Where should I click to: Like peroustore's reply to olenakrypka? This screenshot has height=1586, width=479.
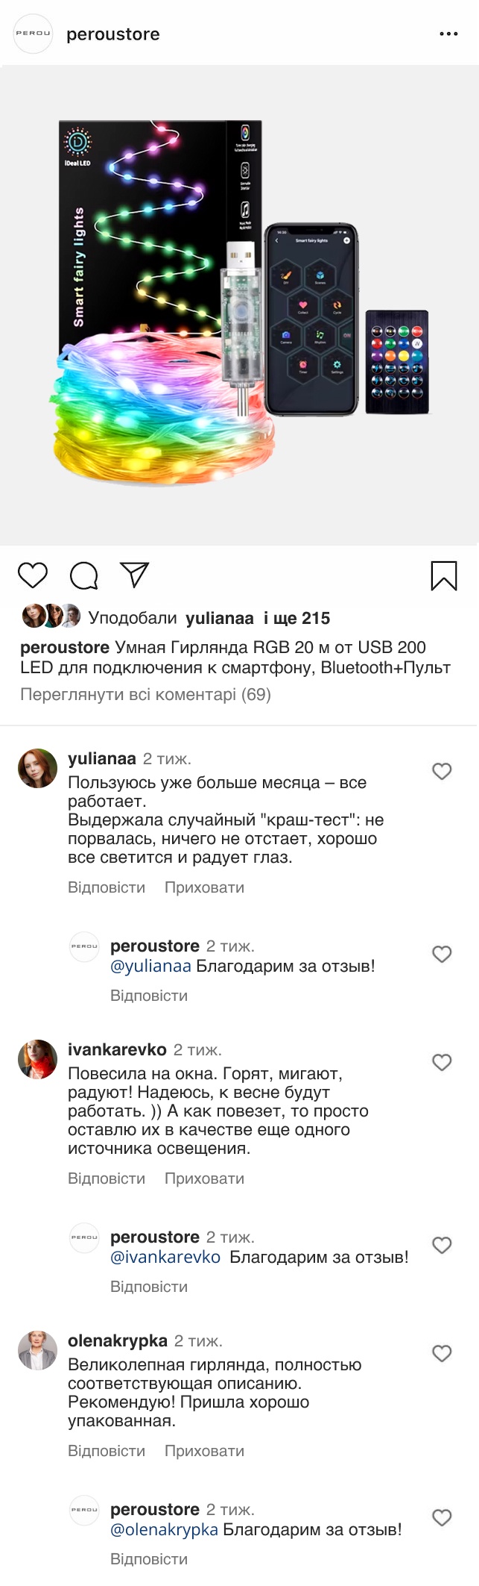point(442,1517)
